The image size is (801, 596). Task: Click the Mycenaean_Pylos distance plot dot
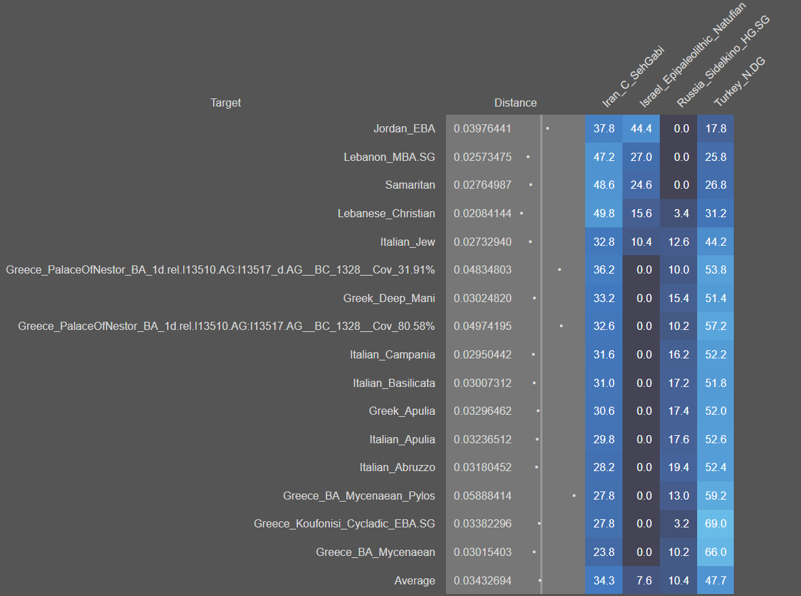(x=574, y=496)
